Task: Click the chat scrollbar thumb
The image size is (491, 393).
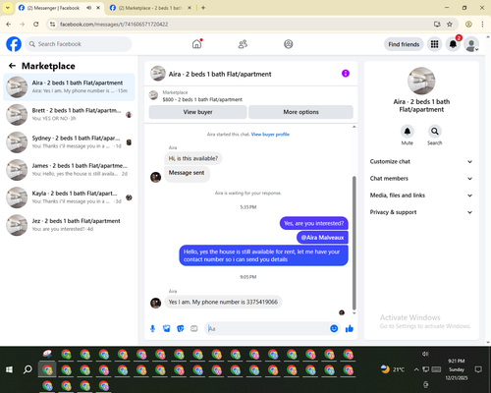Action: pos(354,243)
